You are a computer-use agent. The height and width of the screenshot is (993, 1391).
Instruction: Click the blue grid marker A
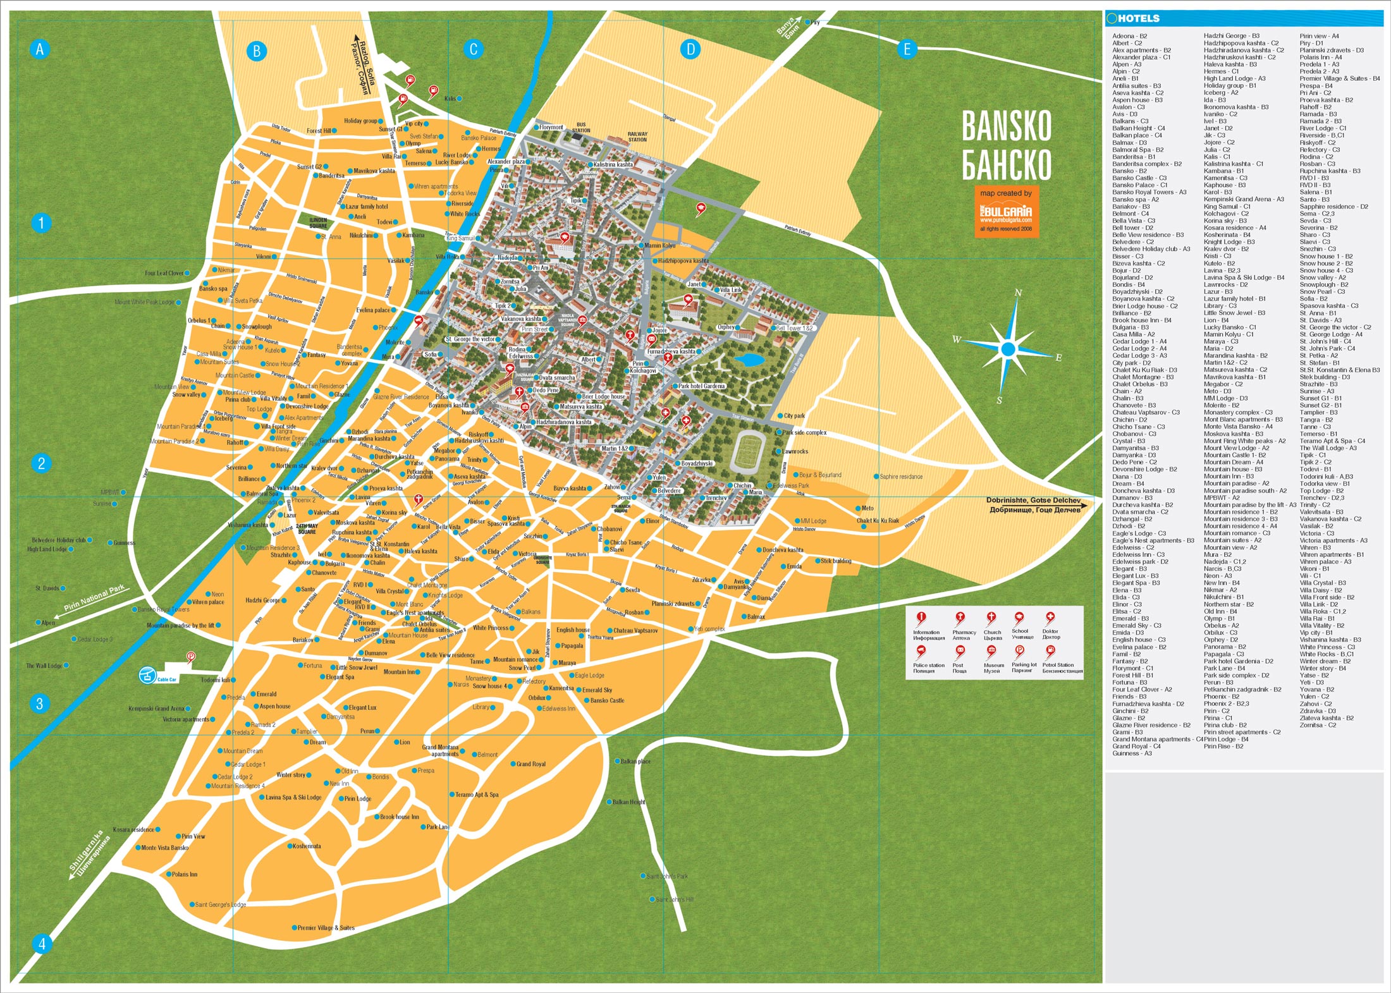click(x=40, y=49)
